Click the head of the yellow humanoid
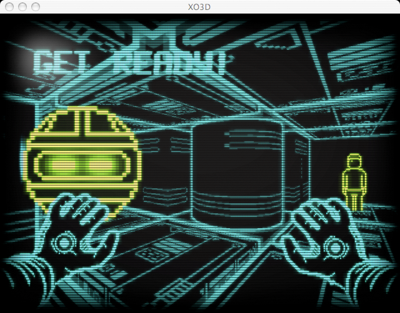 click(354, 161)
